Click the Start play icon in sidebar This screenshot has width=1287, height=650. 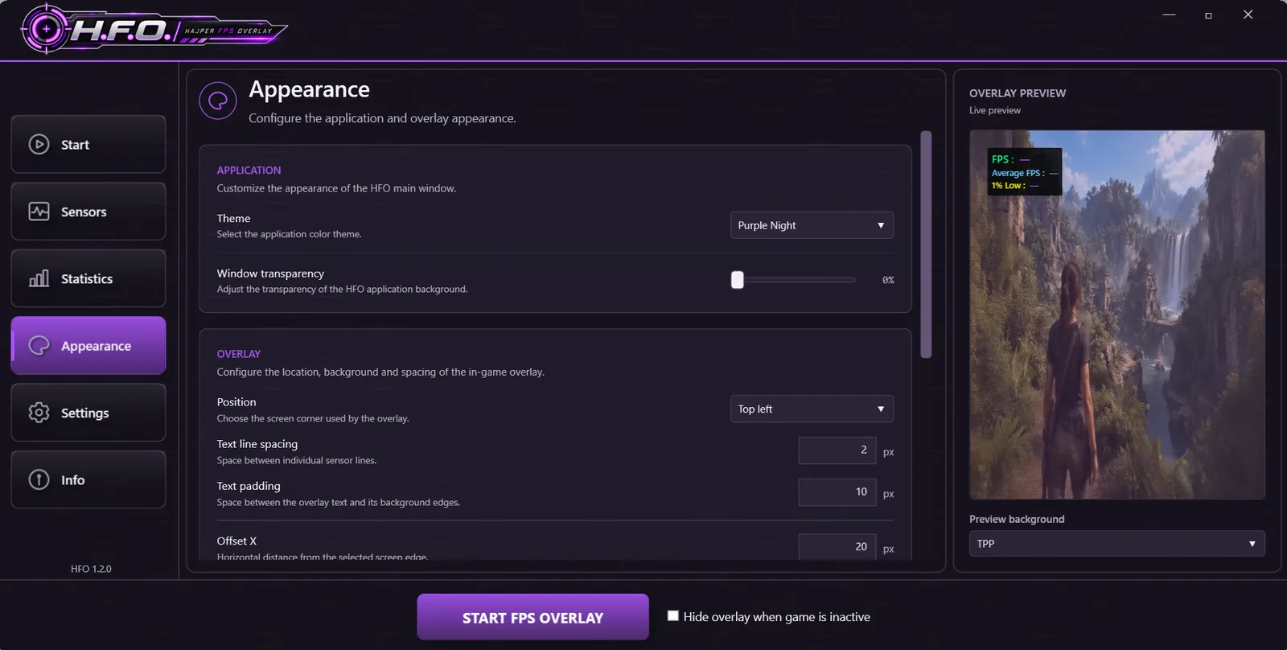click(x=39, y=144)
